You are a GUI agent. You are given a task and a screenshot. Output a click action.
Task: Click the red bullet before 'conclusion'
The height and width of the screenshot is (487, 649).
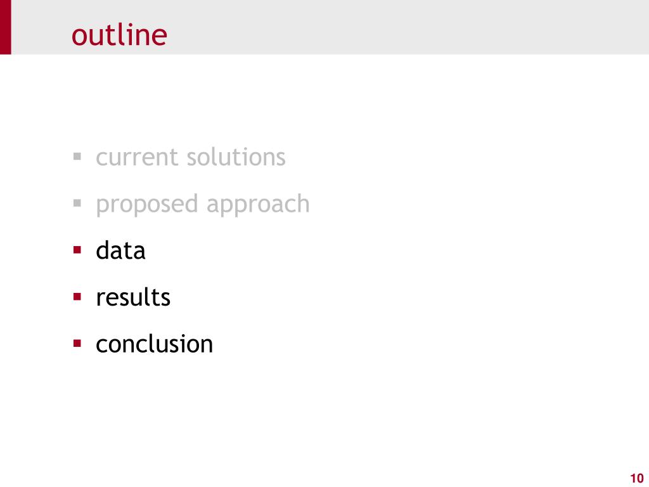click(77, 343)
